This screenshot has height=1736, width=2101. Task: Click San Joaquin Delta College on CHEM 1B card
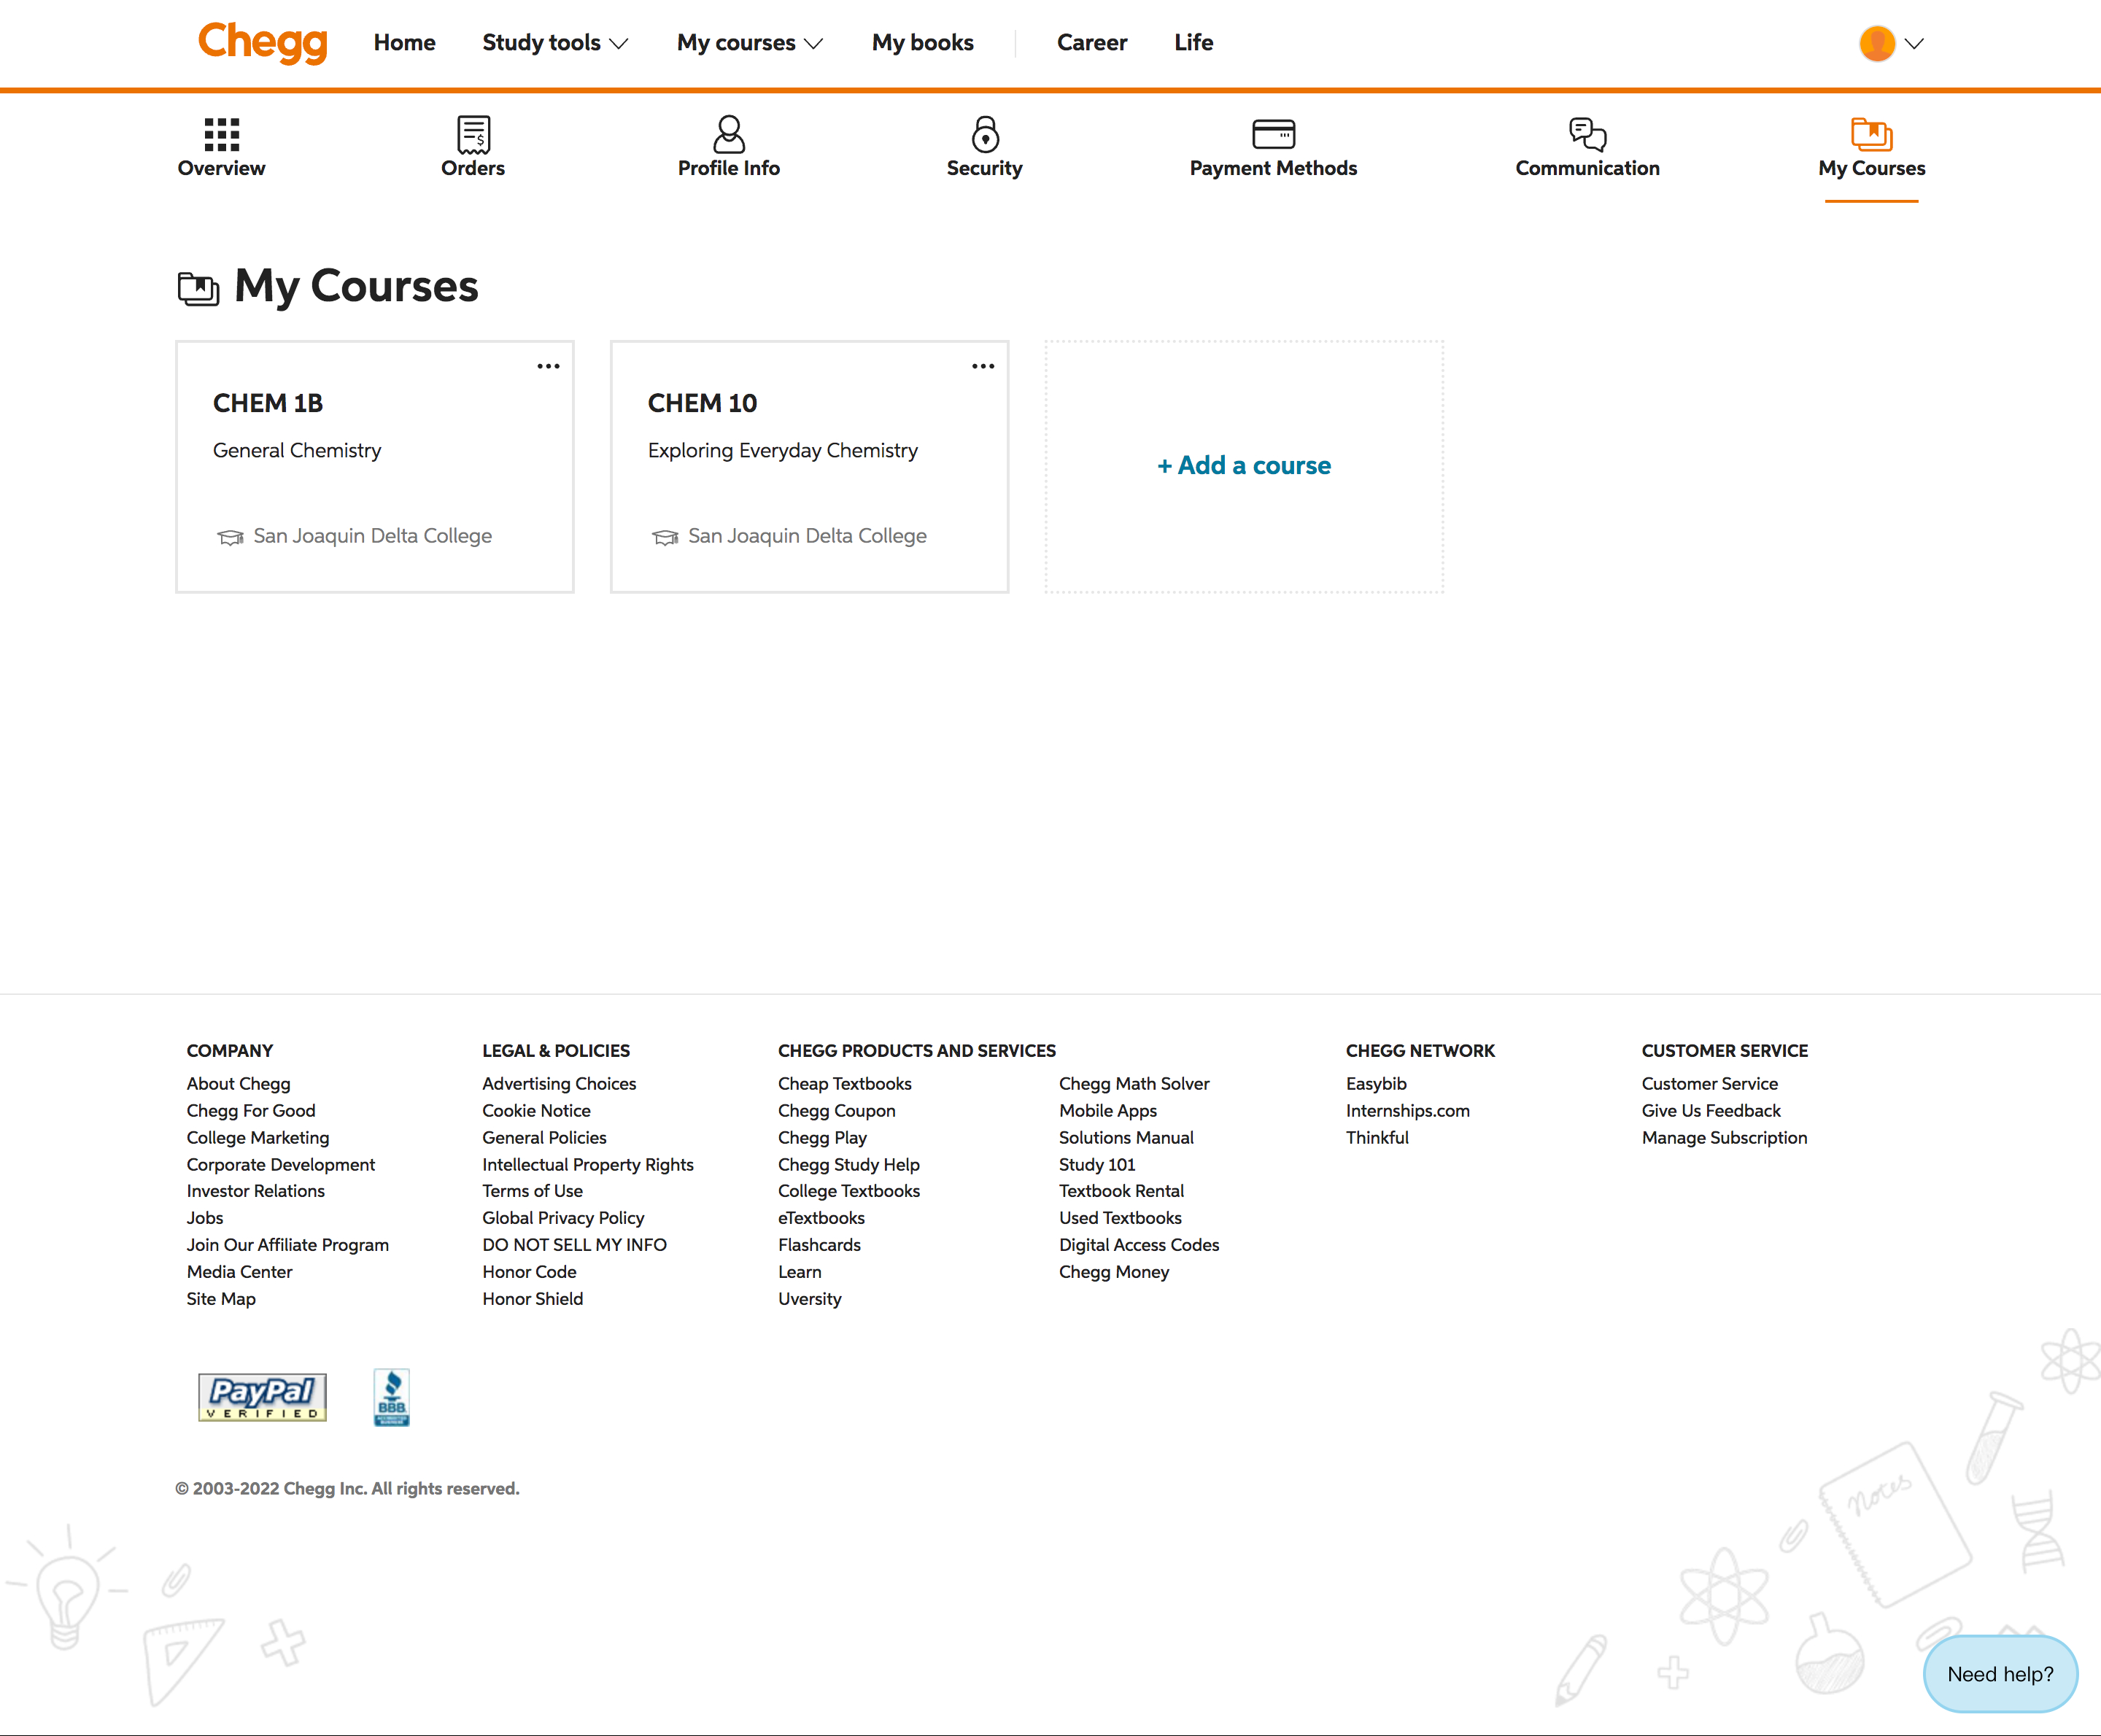click(x=372, y=536)
